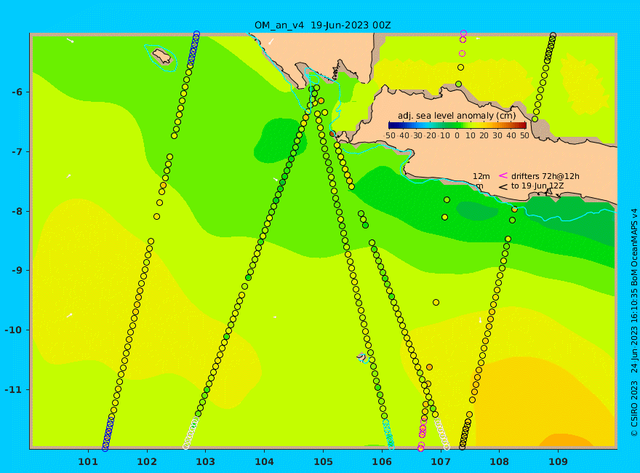Click the color bar's centre tick label 0
This screenshot has height=473, width=640.
point(457,135)
